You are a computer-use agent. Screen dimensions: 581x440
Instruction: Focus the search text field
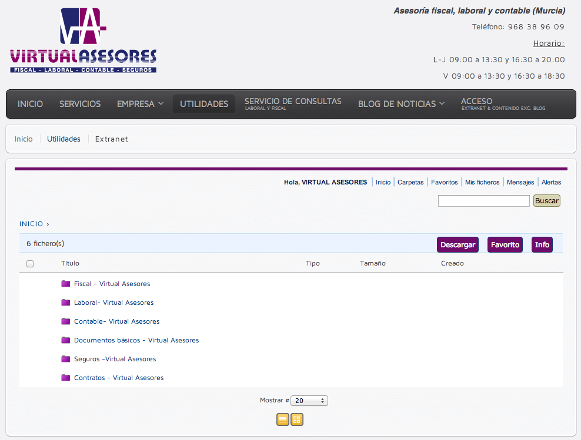click(x=483, y=201)
